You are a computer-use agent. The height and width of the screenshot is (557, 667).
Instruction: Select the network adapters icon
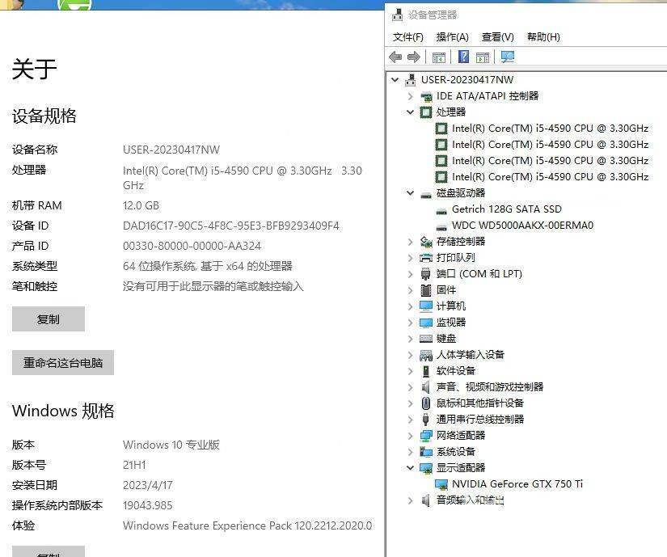coord(426,436)
